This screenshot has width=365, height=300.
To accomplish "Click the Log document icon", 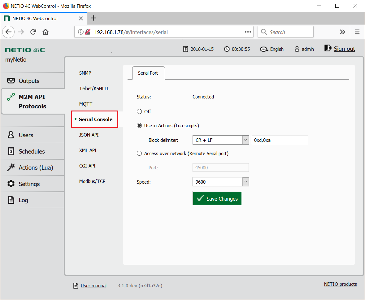I will click(11, 200).
